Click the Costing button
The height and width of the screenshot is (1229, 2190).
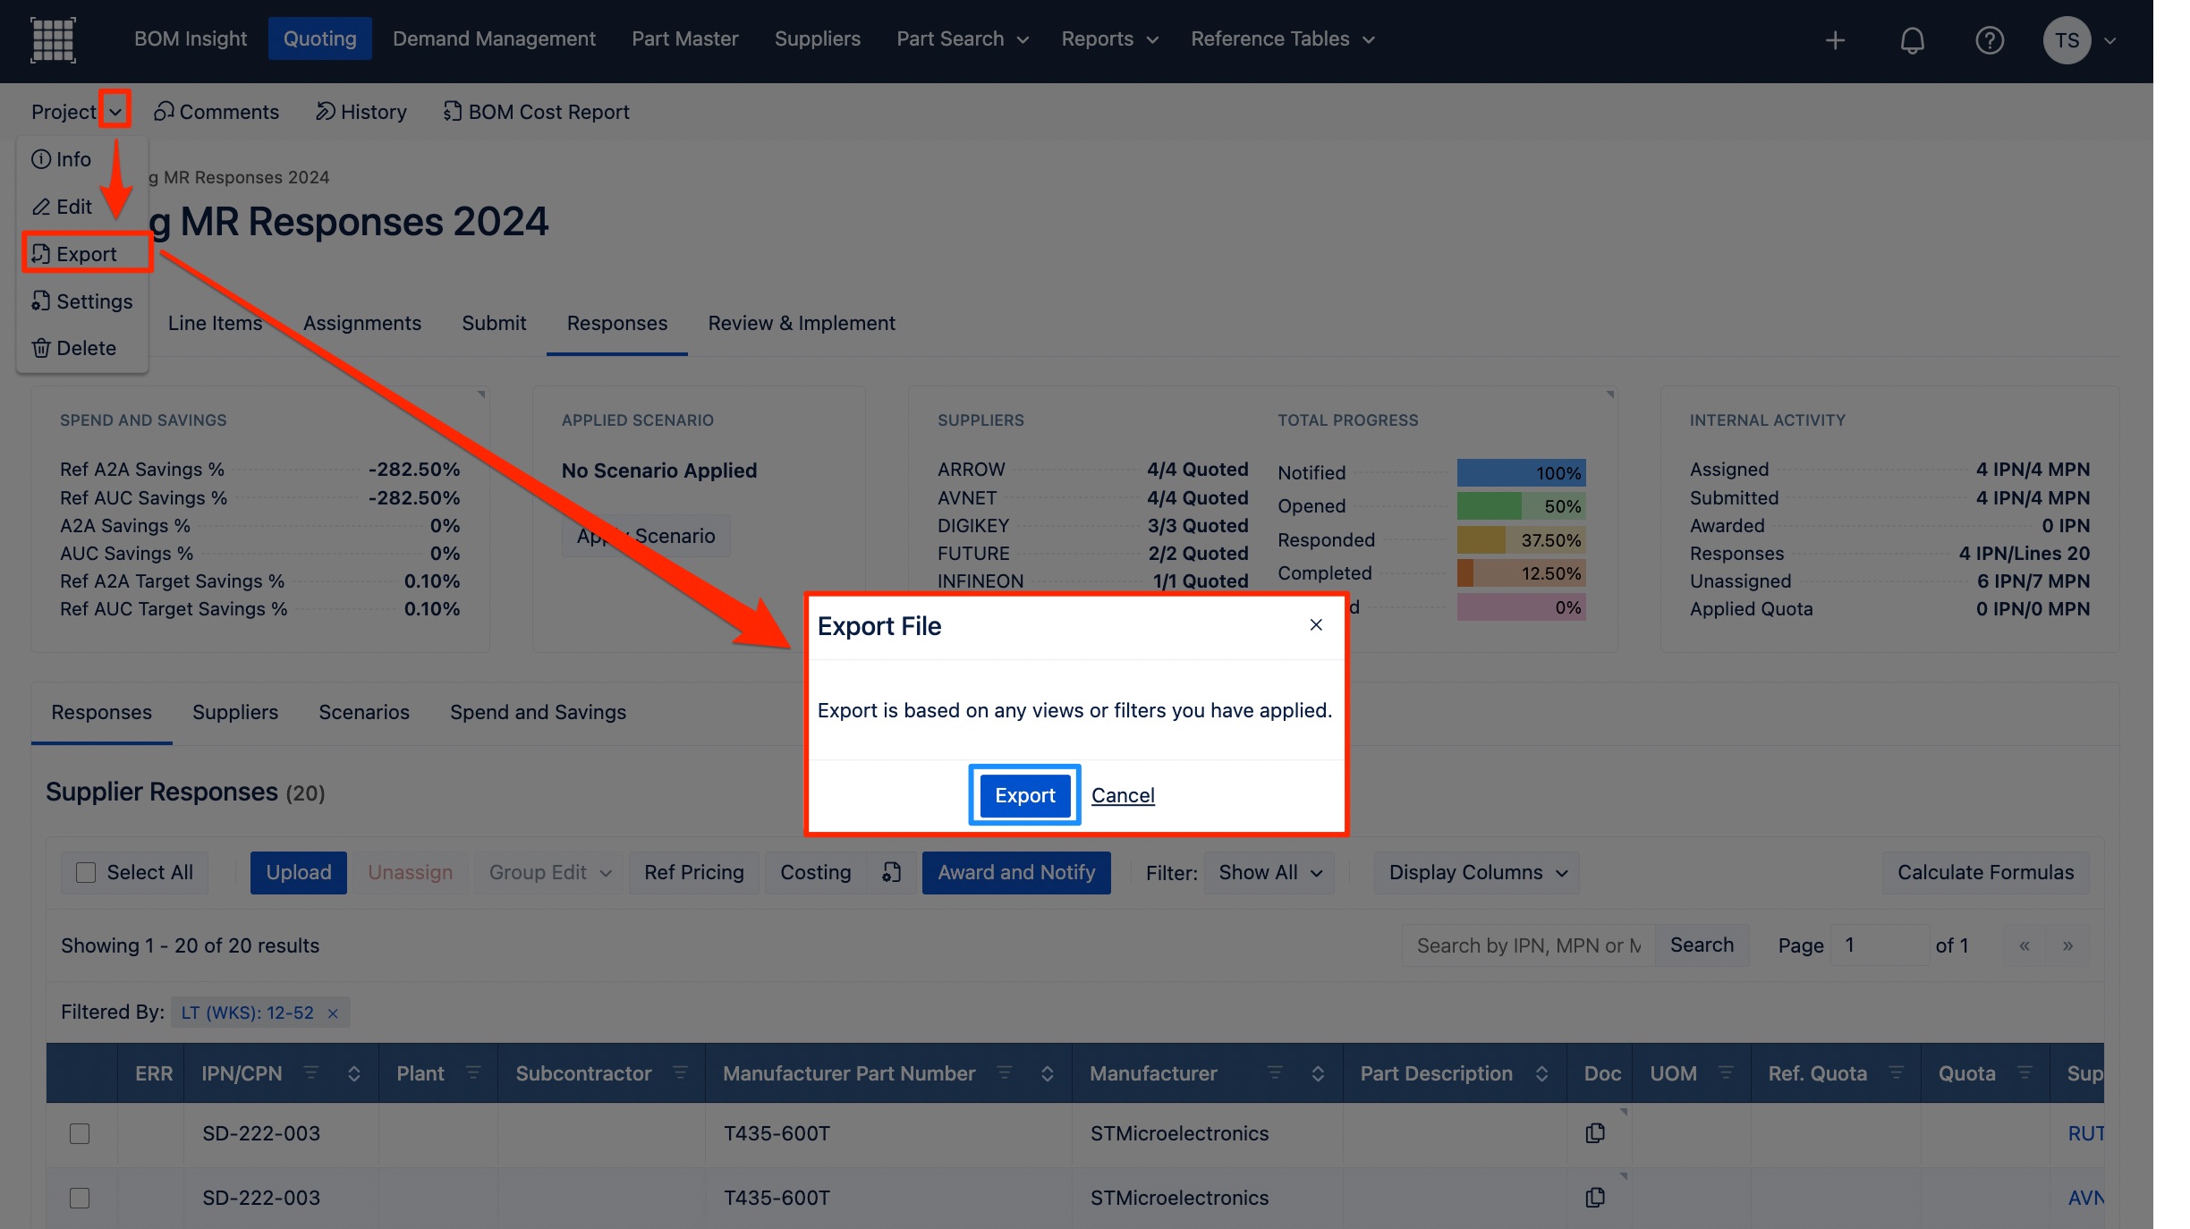pos(815,872)
